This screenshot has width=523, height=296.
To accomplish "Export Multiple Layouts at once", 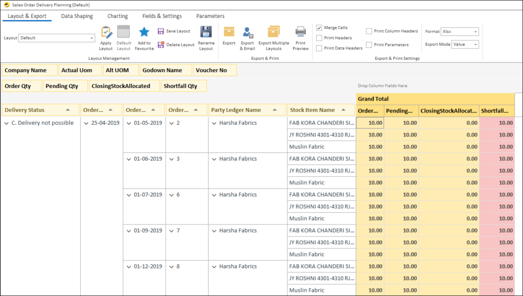I will coord(274,37).
